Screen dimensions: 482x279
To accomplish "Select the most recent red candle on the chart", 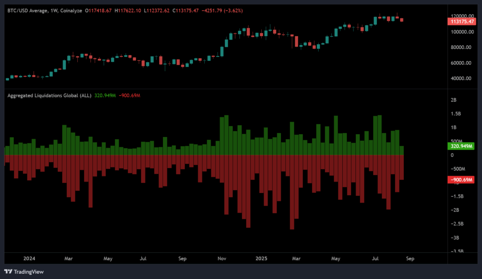I will click(402, 20).
